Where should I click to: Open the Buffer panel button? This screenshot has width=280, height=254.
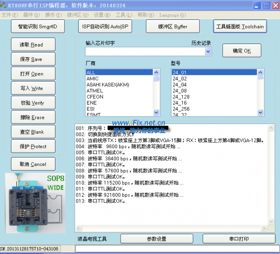(173, 26)
